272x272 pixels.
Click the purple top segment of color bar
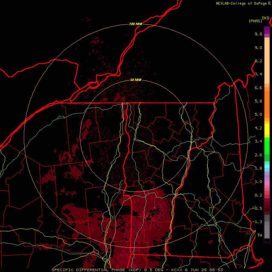tap(267, 30)
